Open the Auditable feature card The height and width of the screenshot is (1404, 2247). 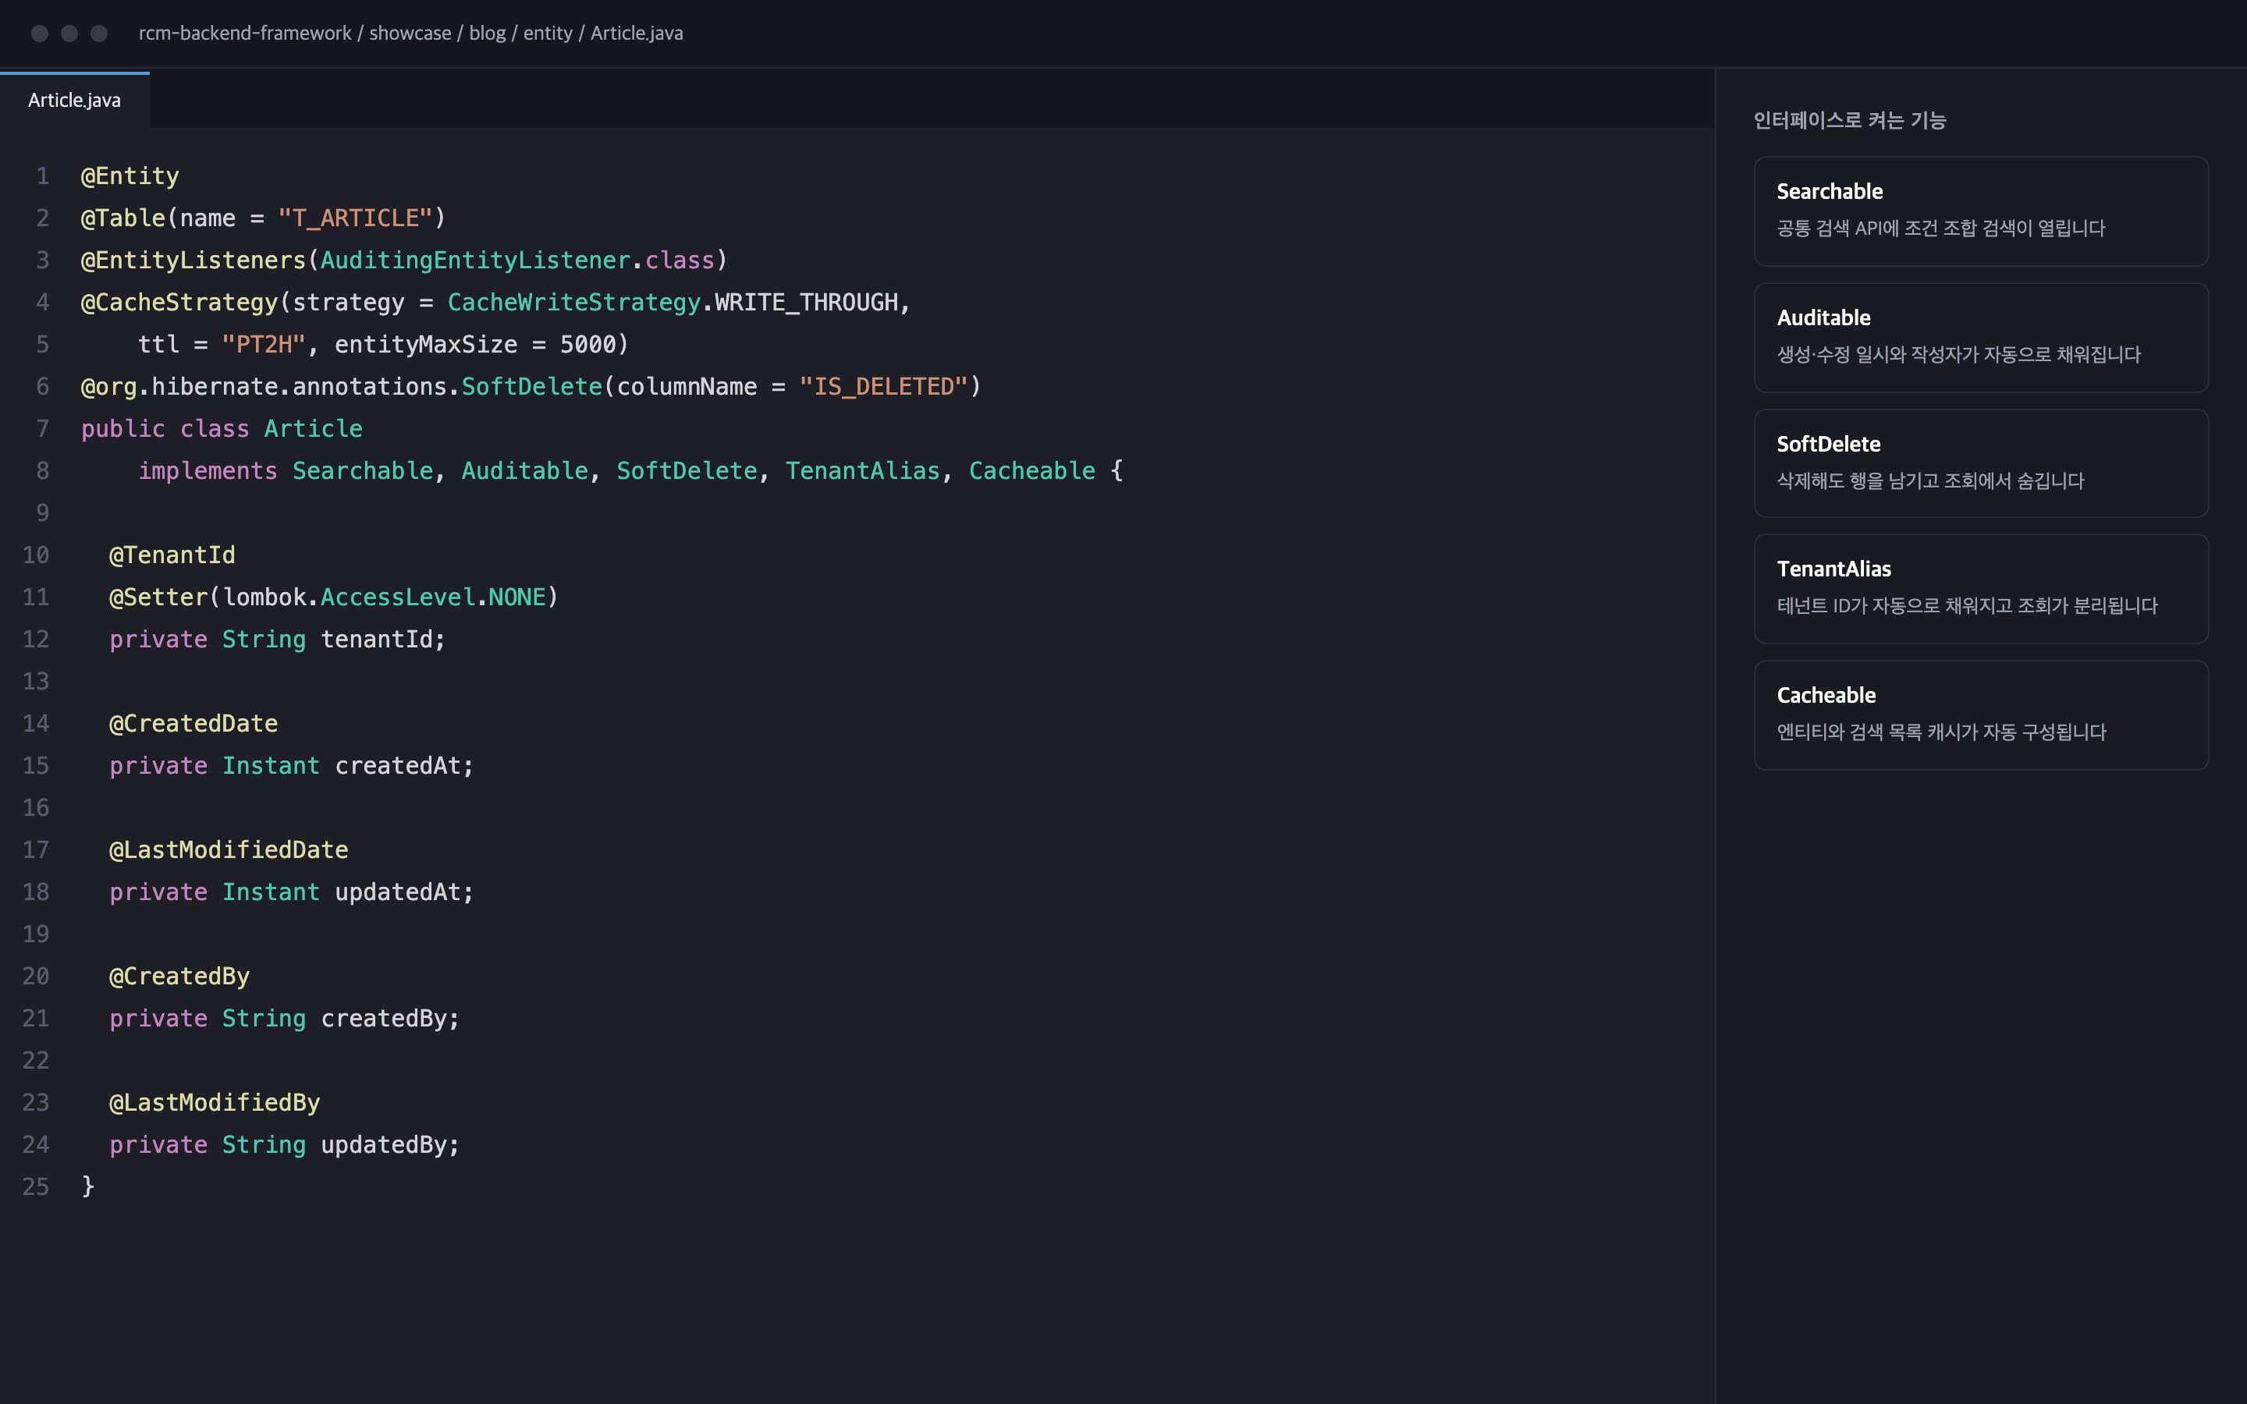(1980, 338)
